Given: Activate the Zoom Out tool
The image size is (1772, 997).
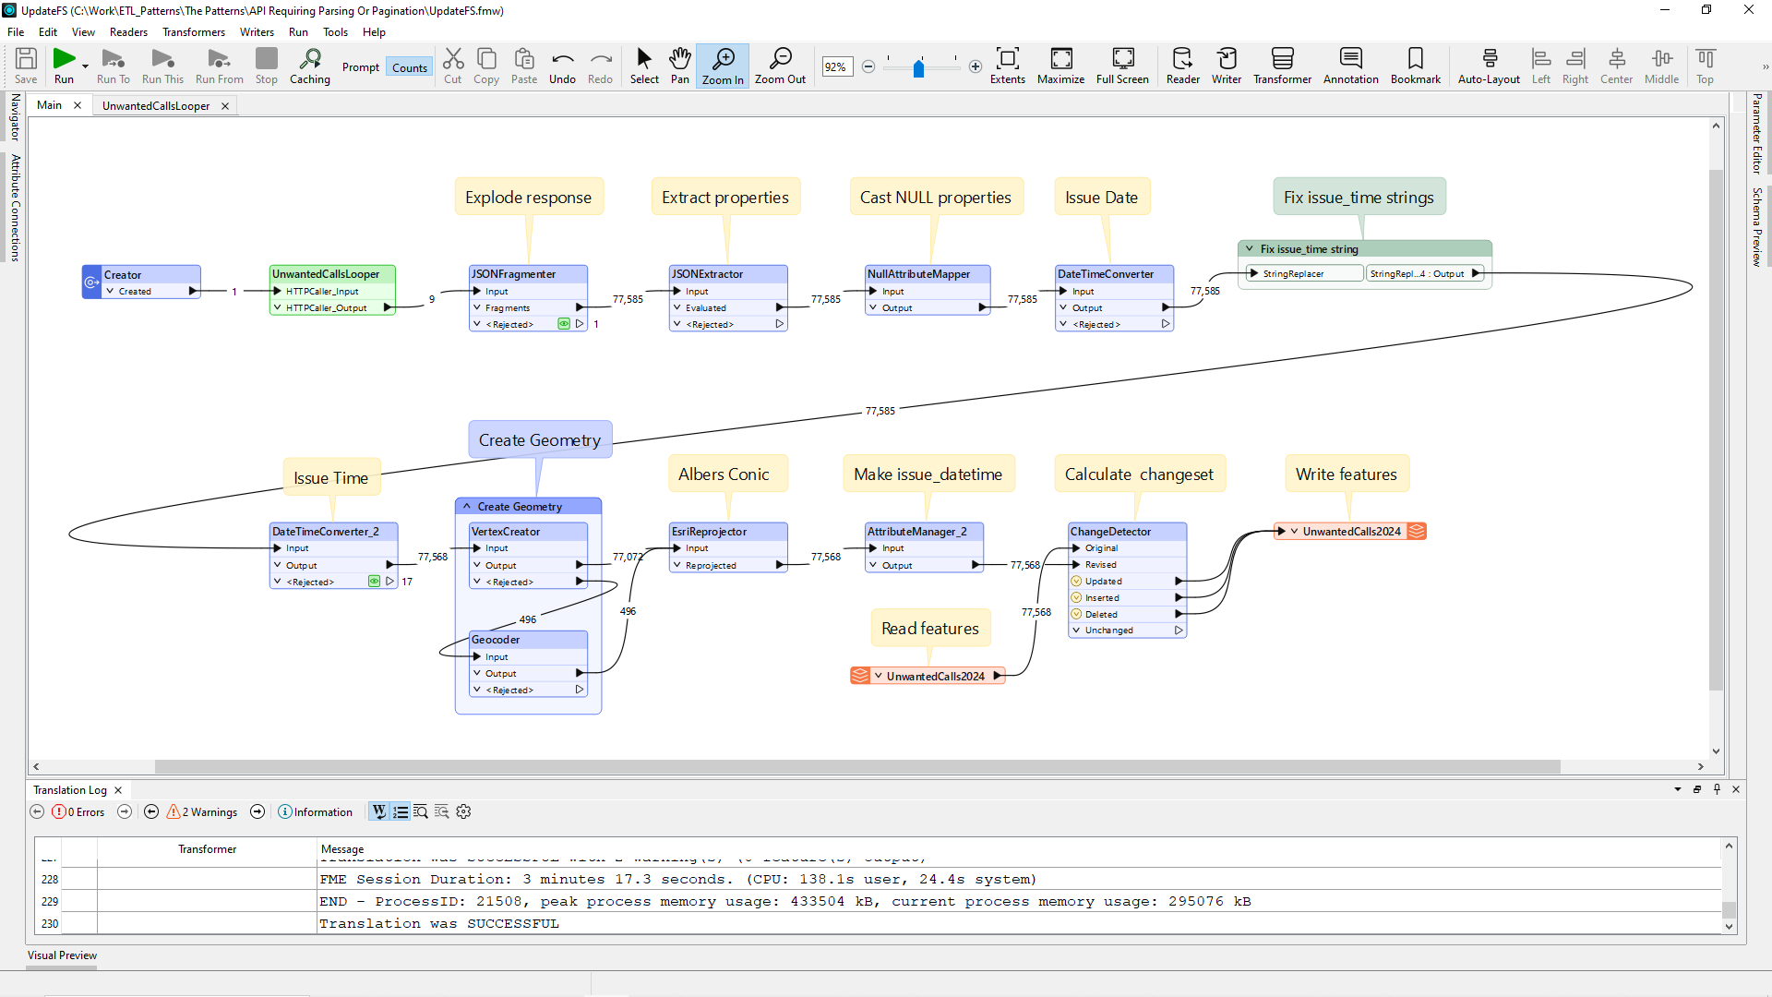Looking at the screenshot, I should 780,66.
